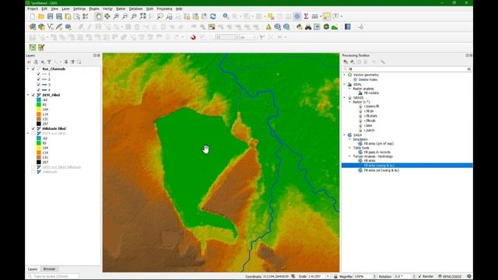Open a project with the folder icon

(41, 16)
